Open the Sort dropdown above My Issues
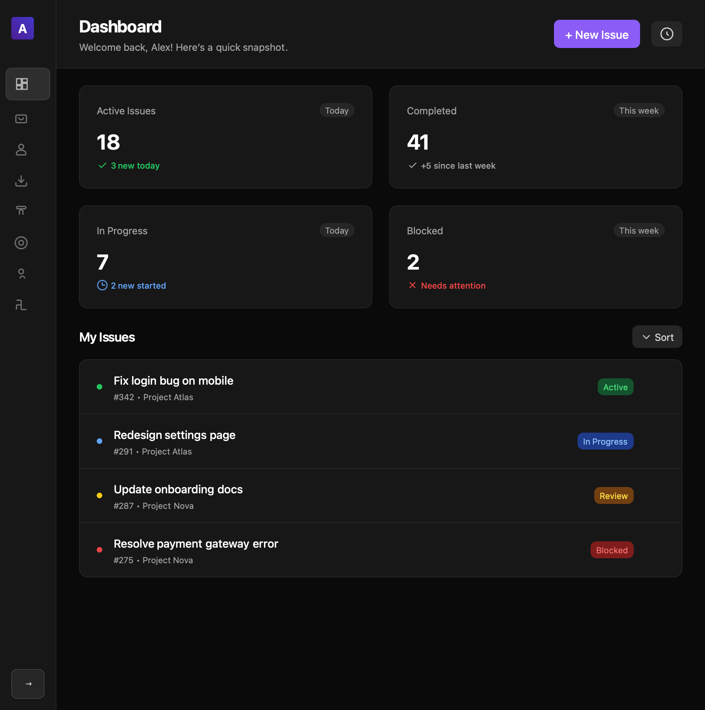705x710 pixels. 657,337
